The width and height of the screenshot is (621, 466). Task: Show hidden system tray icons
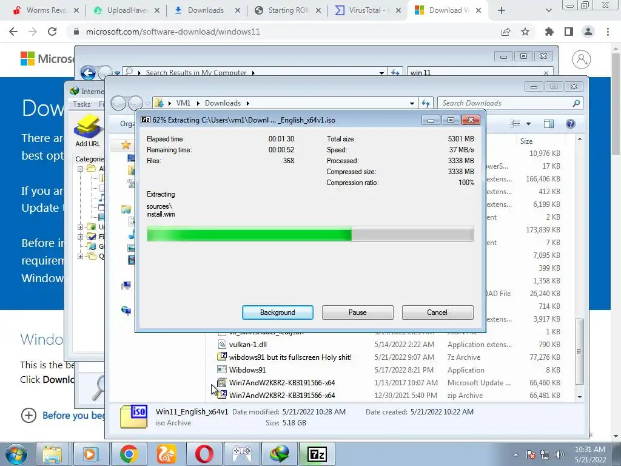(515, 455)
